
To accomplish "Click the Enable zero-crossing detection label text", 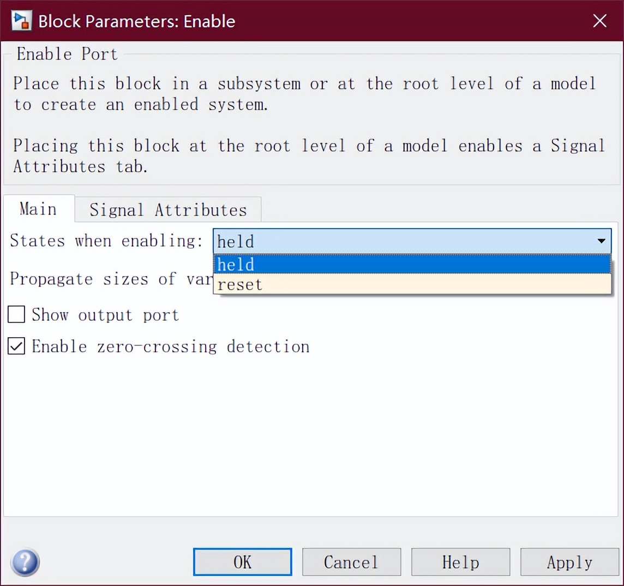I will [170, 346].
